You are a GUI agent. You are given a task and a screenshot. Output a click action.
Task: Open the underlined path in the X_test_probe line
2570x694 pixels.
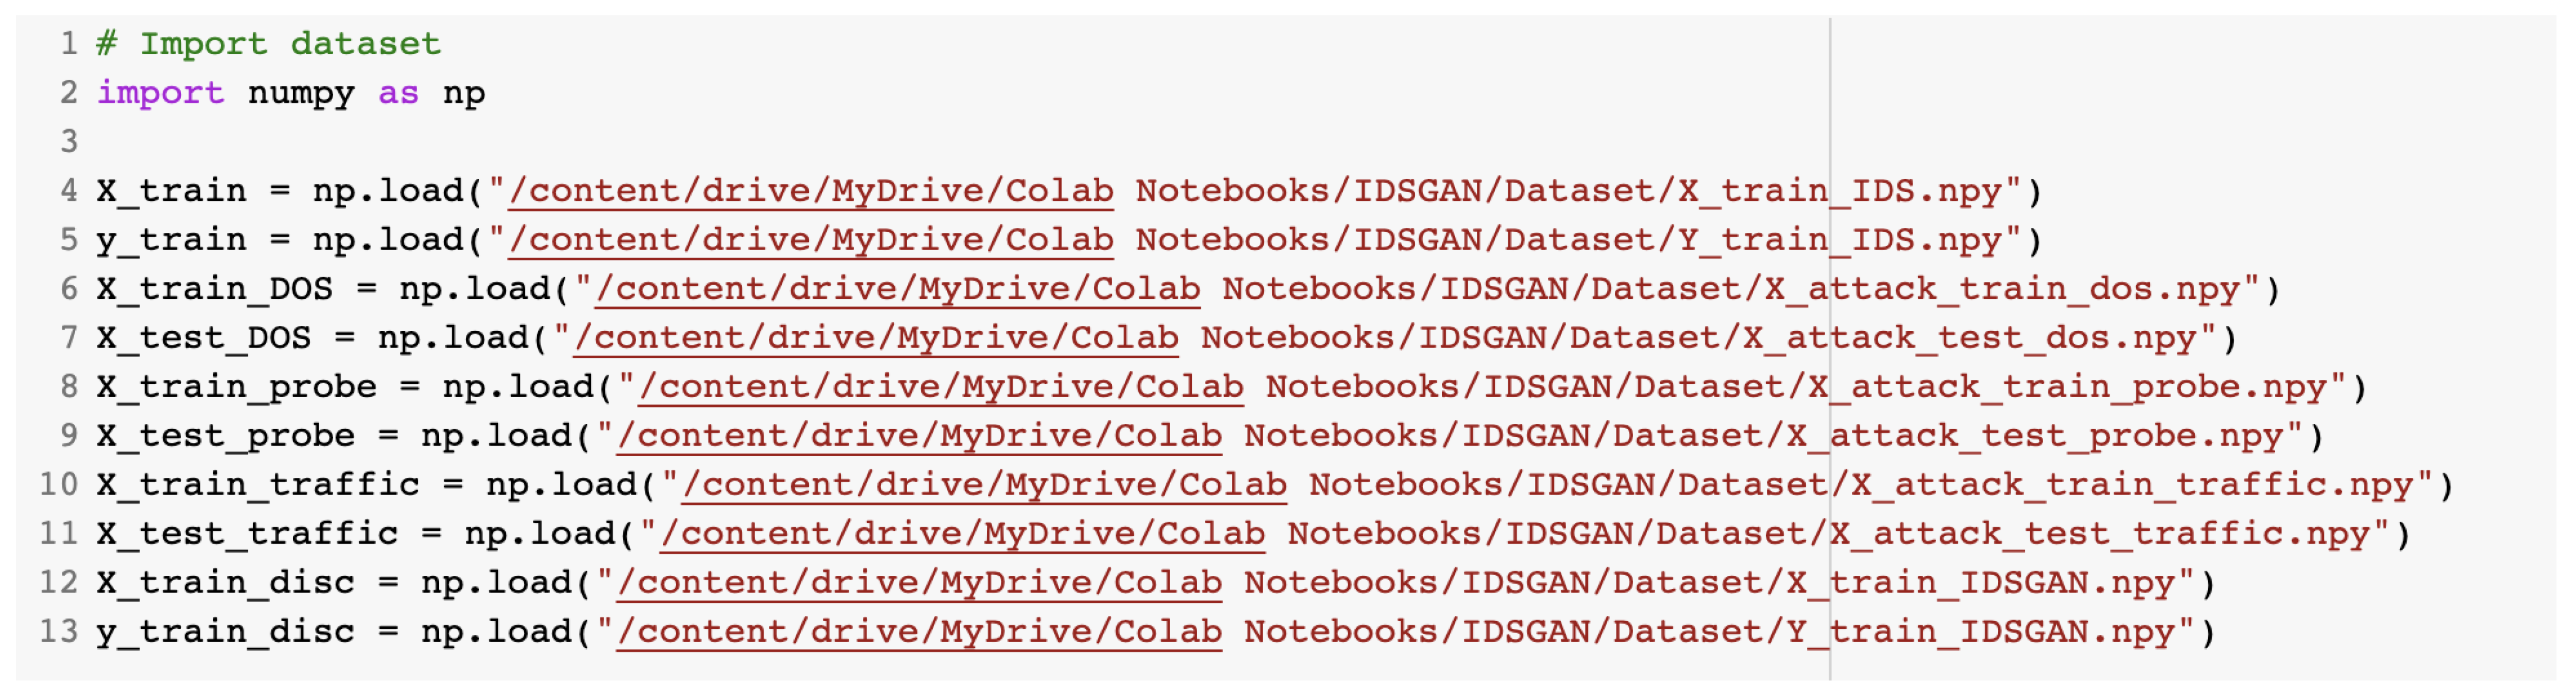919,434
